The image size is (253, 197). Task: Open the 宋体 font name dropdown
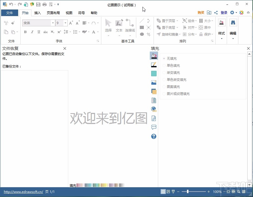point(53,23)
